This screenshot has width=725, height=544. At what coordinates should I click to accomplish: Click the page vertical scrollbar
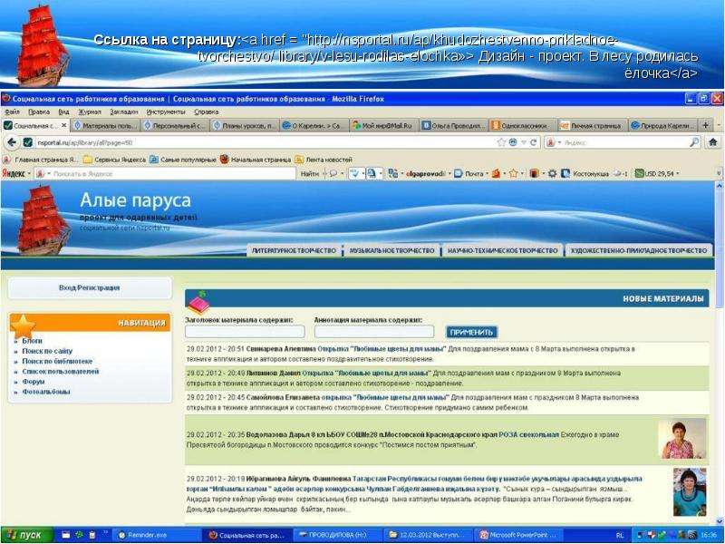719,352
